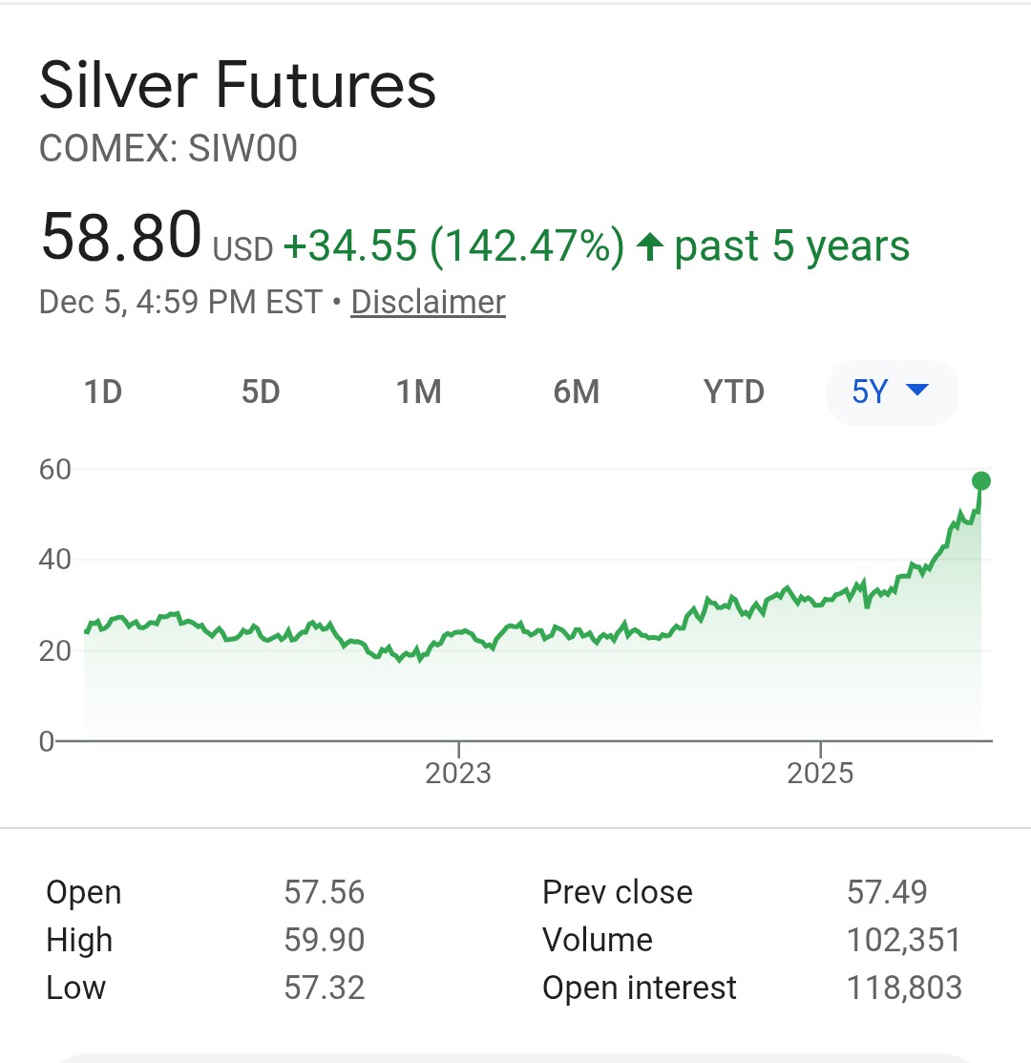
Task: Click the Volume figure 102,351
Action: [903, 940]
